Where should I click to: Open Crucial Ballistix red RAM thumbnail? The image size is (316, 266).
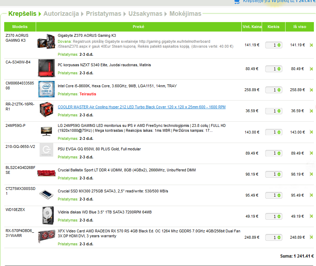pyautogui.click(x=46, y=173)
